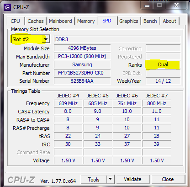Click the JEDEC #4 column header

68,96
